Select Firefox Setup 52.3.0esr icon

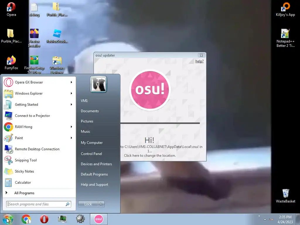tap(34, 64)
